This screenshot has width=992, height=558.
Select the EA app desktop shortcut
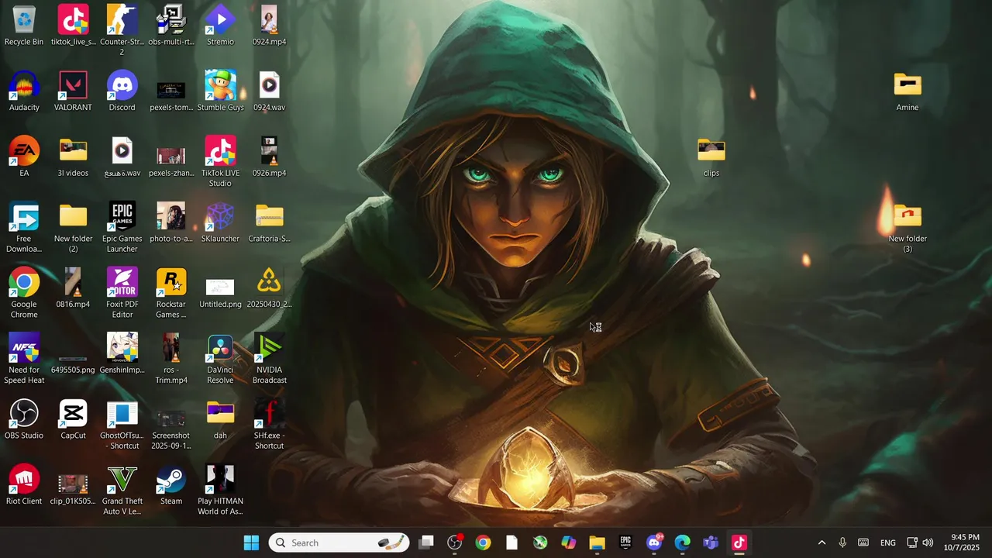[24, 157]
